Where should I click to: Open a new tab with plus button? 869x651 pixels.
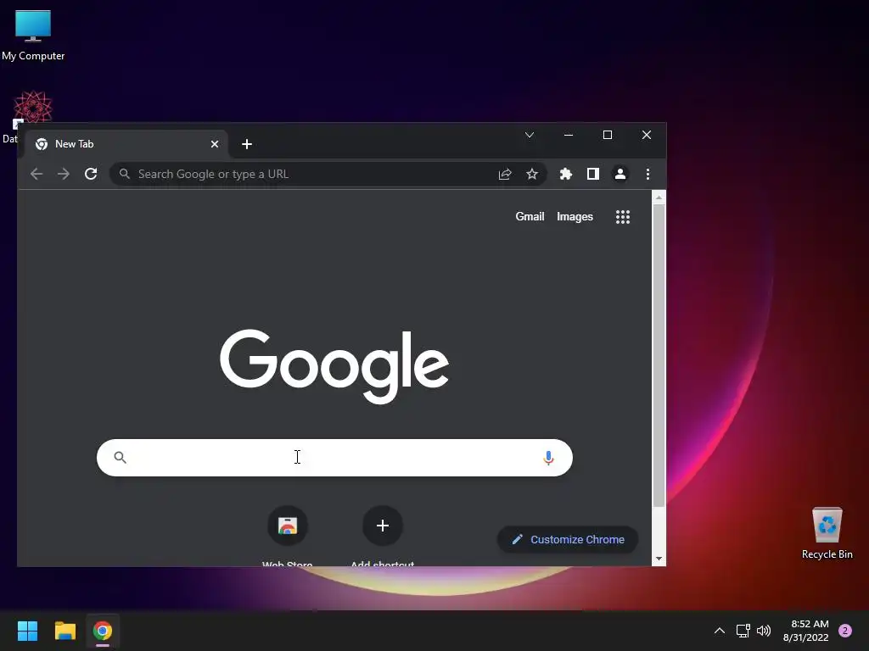pos(247,144)
